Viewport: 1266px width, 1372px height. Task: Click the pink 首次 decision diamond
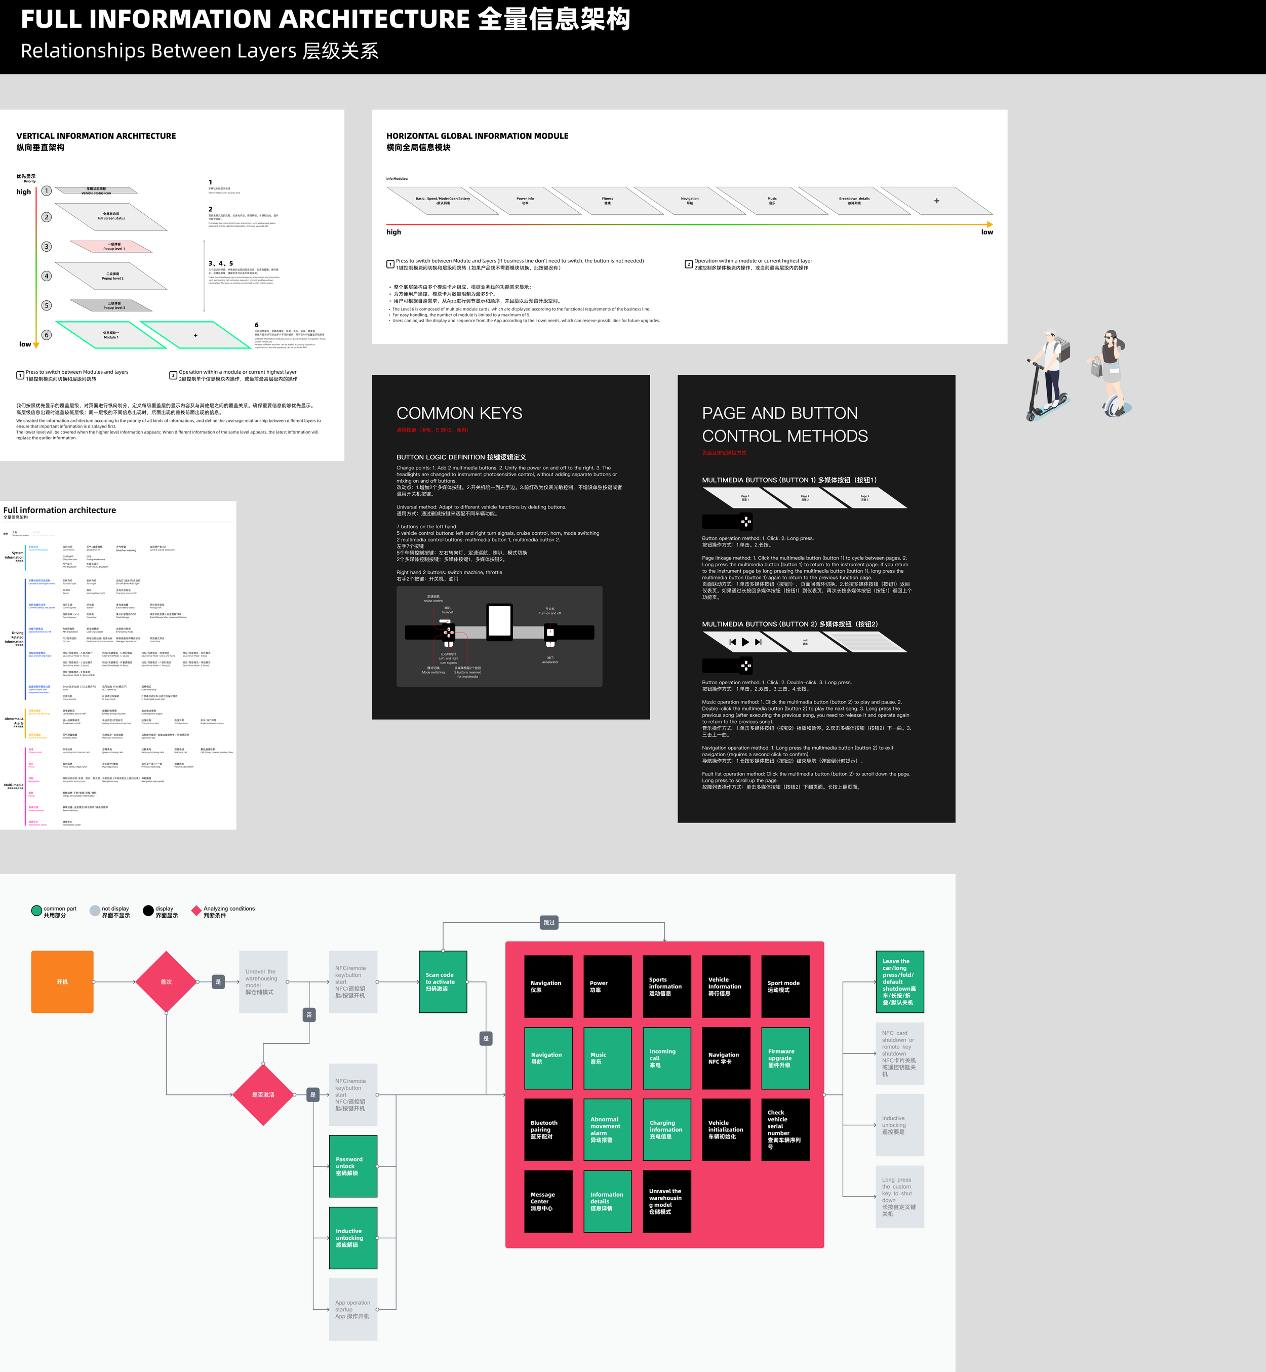pos(166,982)
